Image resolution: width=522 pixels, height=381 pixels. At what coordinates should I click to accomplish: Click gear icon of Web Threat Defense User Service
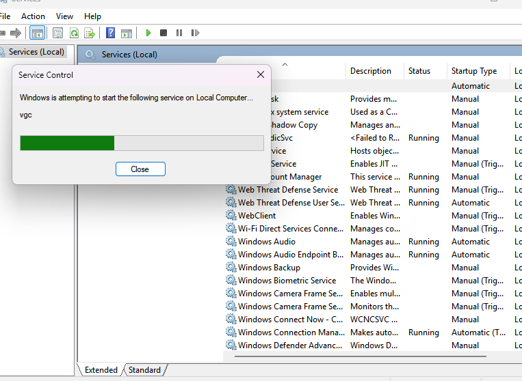[x=231, y=202]
